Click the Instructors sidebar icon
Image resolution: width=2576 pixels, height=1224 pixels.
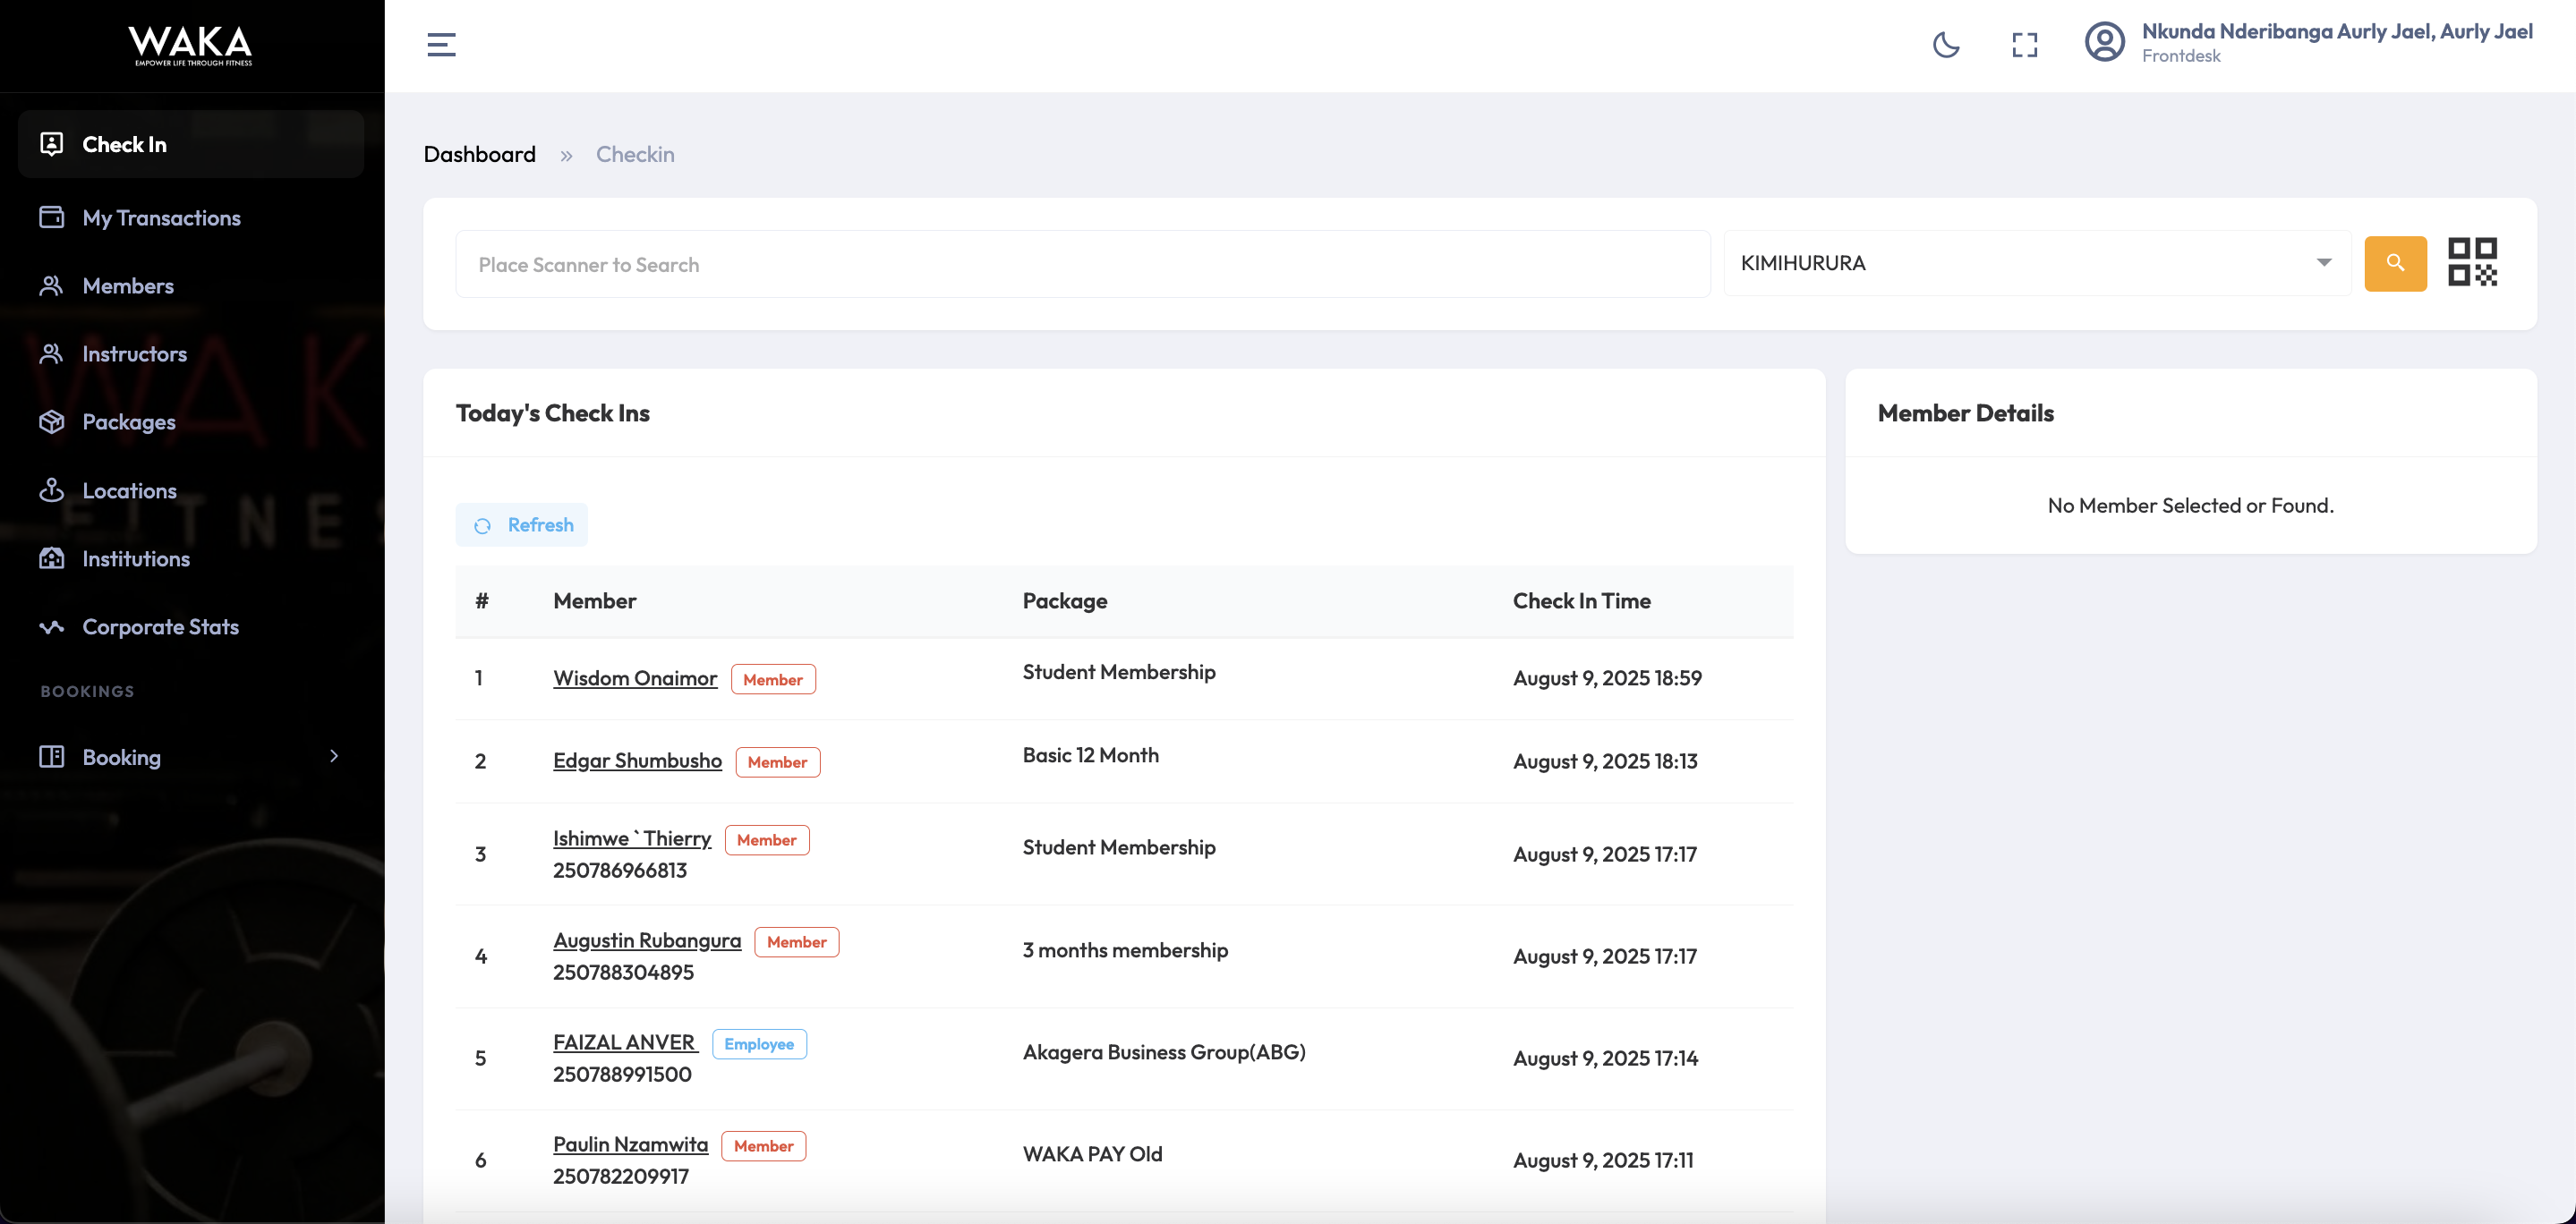[x=51, y=354]
